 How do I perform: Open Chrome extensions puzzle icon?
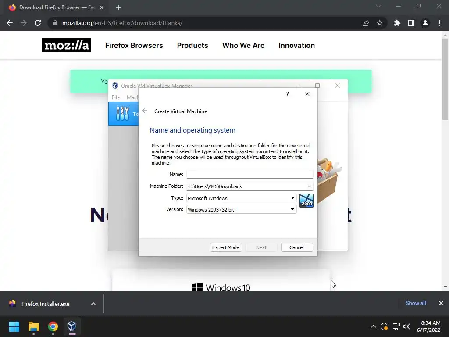click(x=397, y=23)
